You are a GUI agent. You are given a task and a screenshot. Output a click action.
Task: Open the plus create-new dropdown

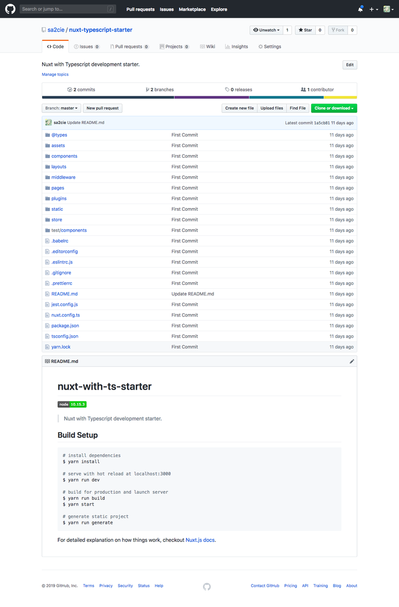pyautogui.click(x=374, y=9)
